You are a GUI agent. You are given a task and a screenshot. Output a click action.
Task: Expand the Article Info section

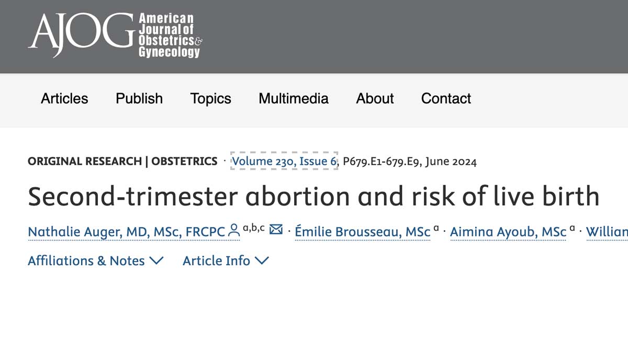[x=217, y=260]
